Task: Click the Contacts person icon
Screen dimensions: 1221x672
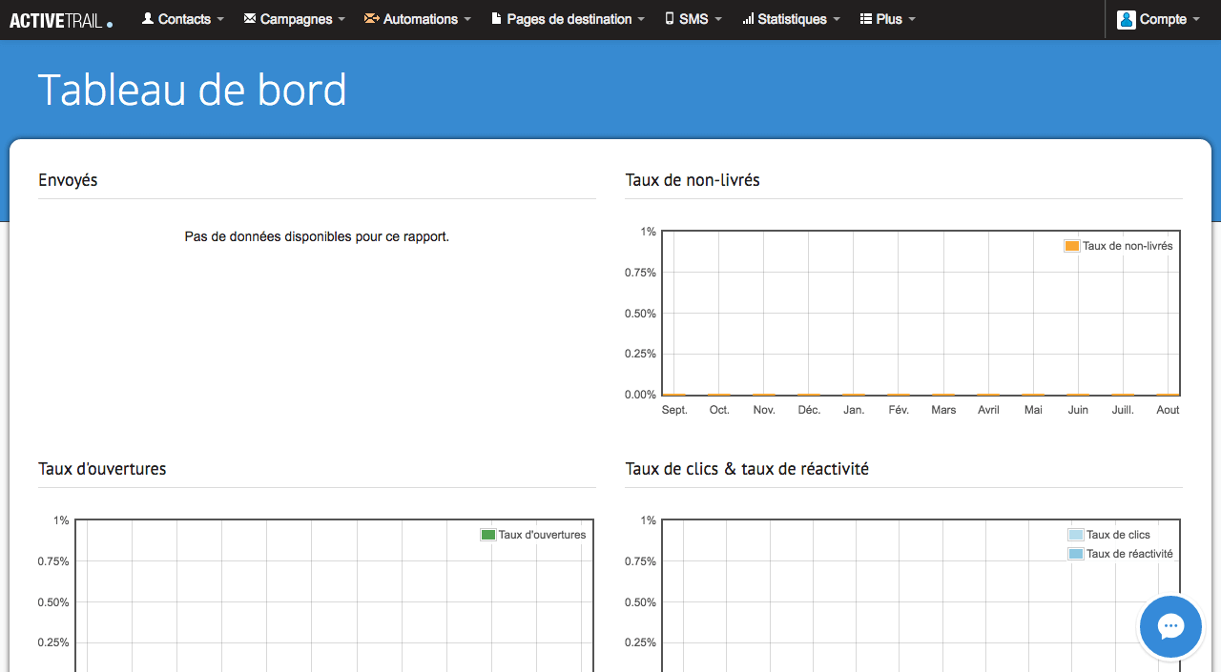Action: pos(148,18)
